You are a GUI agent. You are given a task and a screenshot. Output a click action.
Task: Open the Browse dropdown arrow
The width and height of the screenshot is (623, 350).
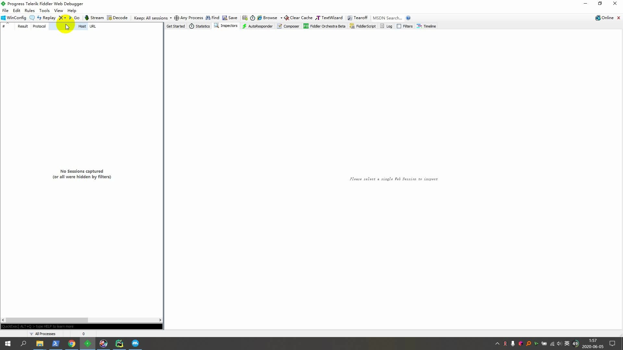(281, 18)
